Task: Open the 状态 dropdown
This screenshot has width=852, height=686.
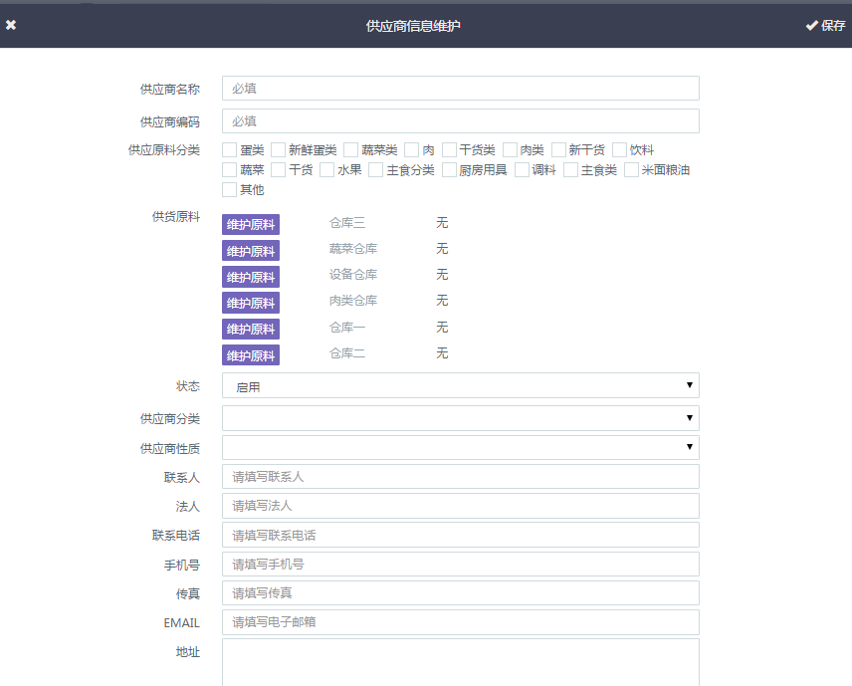Action: click(460, 386)
